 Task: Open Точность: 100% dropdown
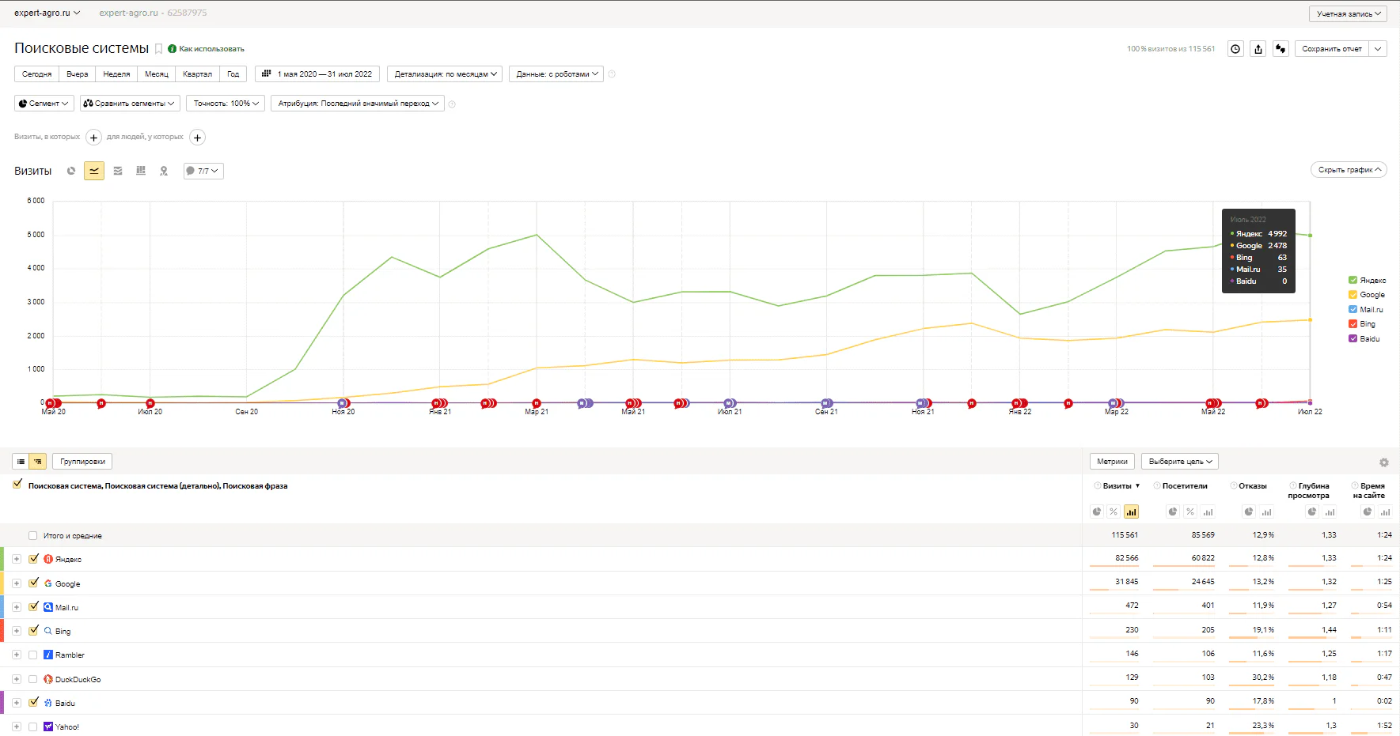coord(226,104)
